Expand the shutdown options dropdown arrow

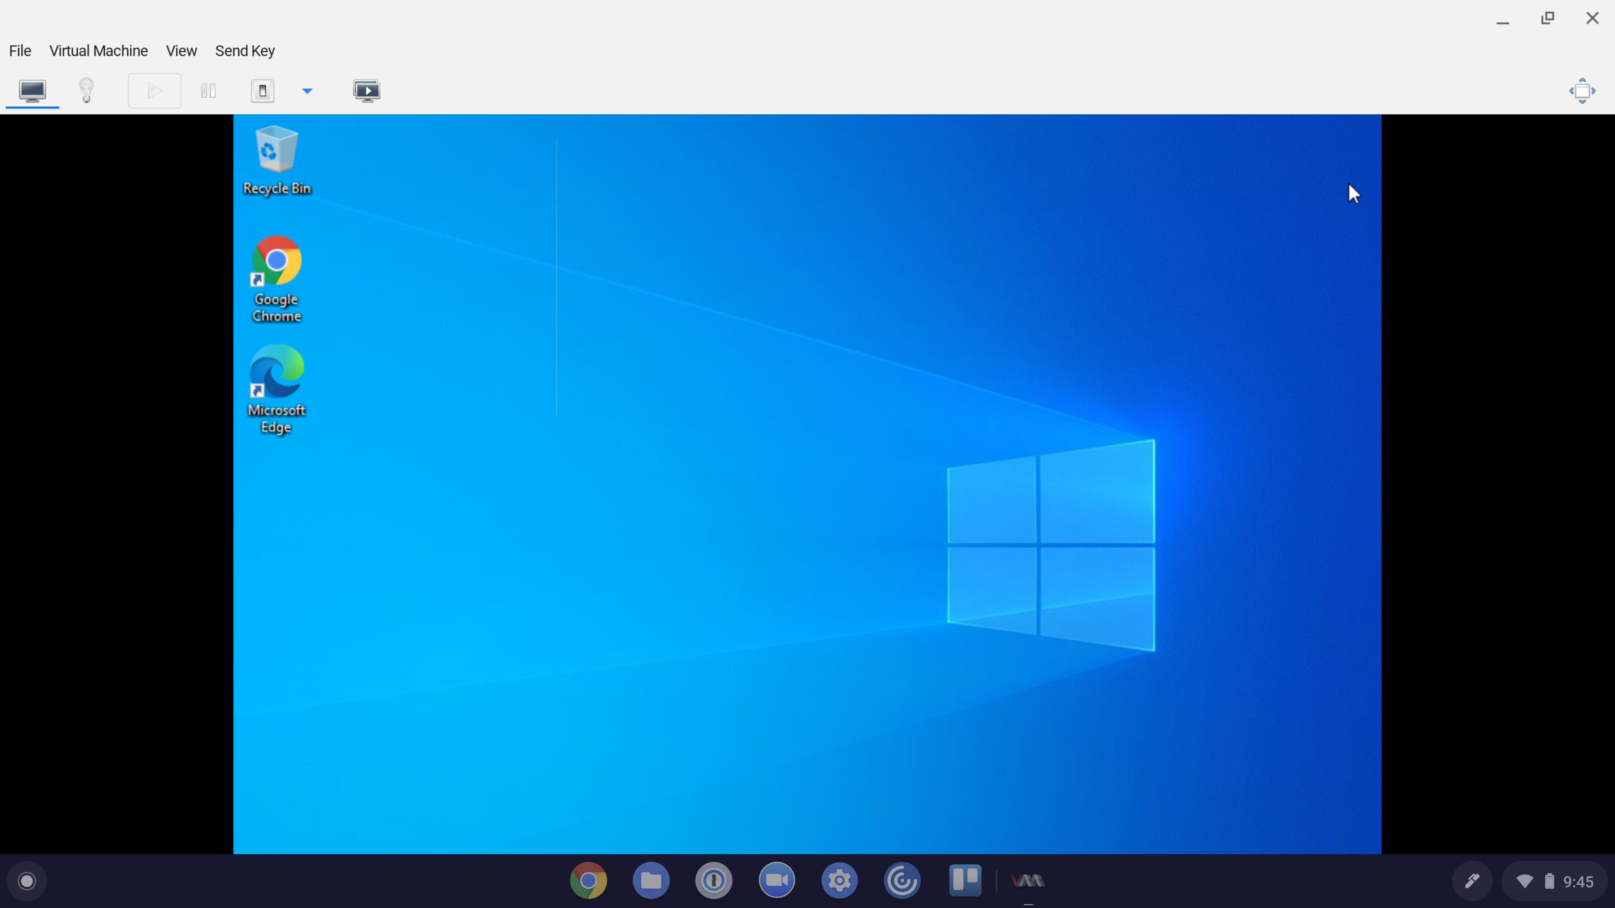tap(307, 91)
